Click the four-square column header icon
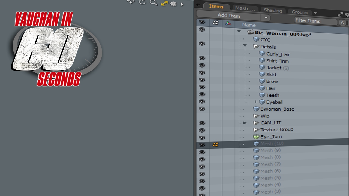Image resolution: width=349 pixels, height=196 pixels. pyautogui.click(x=215, y=23)
